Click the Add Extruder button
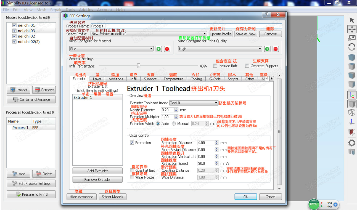Screen dimensions: 357x210 [97, 171]
